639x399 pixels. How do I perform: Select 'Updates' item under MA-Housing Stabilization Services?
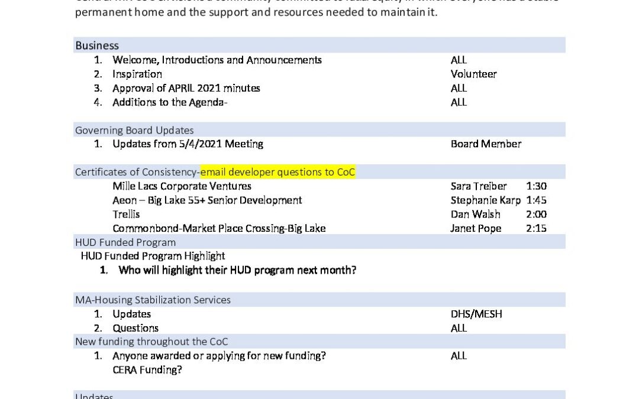pyautogui.click(x=131, y=314)
